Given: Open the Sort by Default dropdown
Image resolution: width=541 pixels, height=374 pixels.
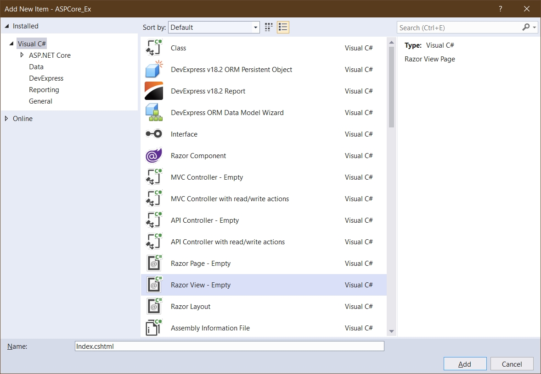Looking at the screenshot, I should 214,27.
